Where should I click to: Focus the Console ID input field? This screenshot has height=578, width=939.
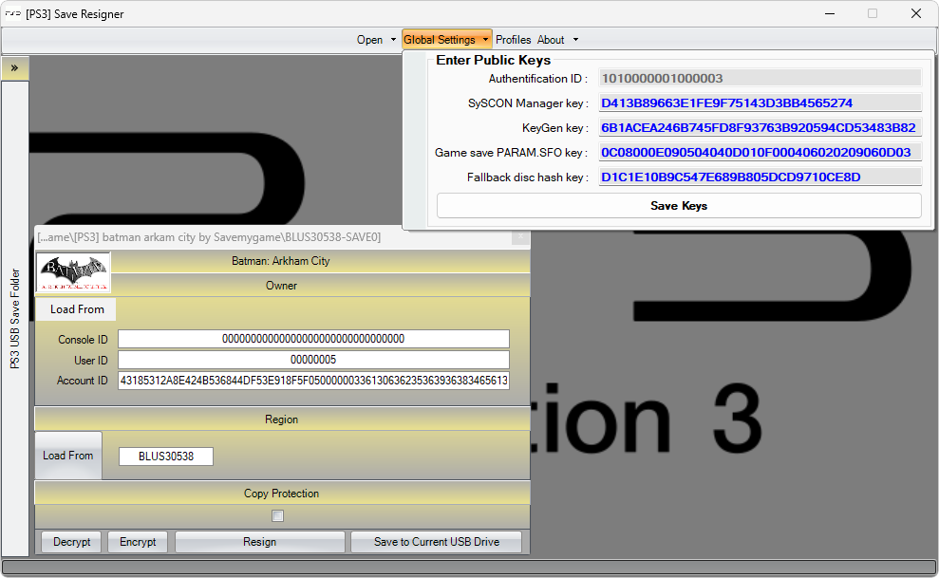(x=313, y=339)
